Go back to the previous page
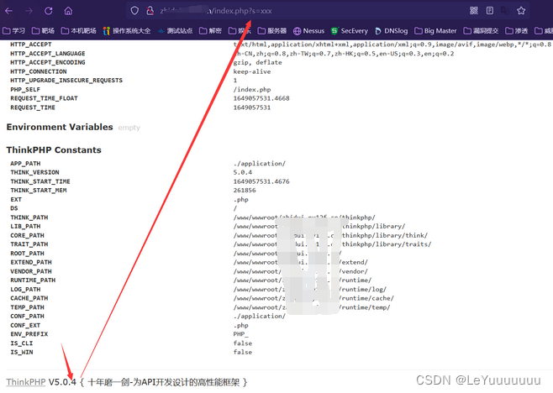 click(9, 11)
